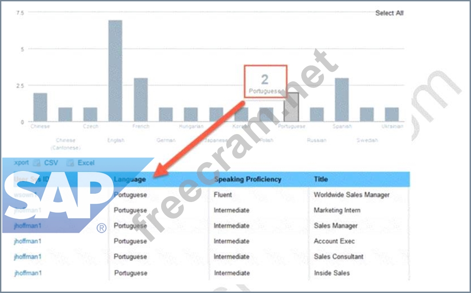
Task: Sort by the Language column header
Action: point(130,179)
